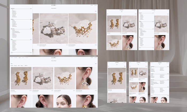Open the Filter panel in bottom desktop mockup

[x=11, y=64]
